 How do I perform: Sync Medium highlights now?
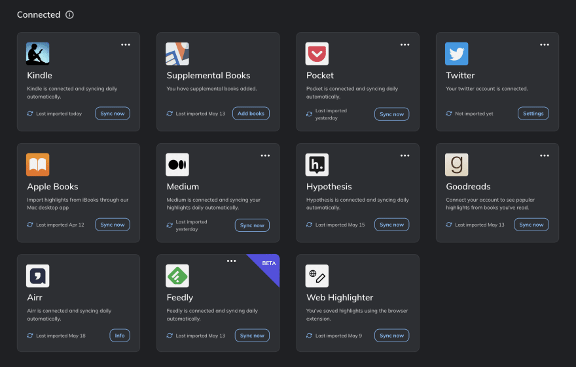point(252,225)
